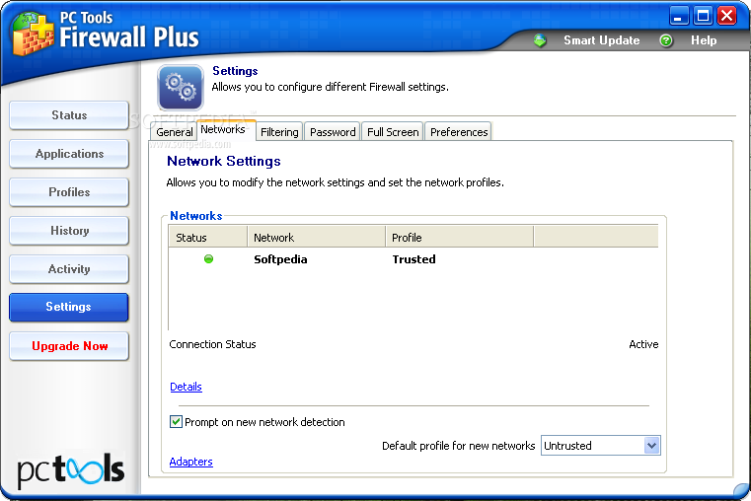
Task: Minimize the Firewall Plus window
Action: (x=678, y=16)
